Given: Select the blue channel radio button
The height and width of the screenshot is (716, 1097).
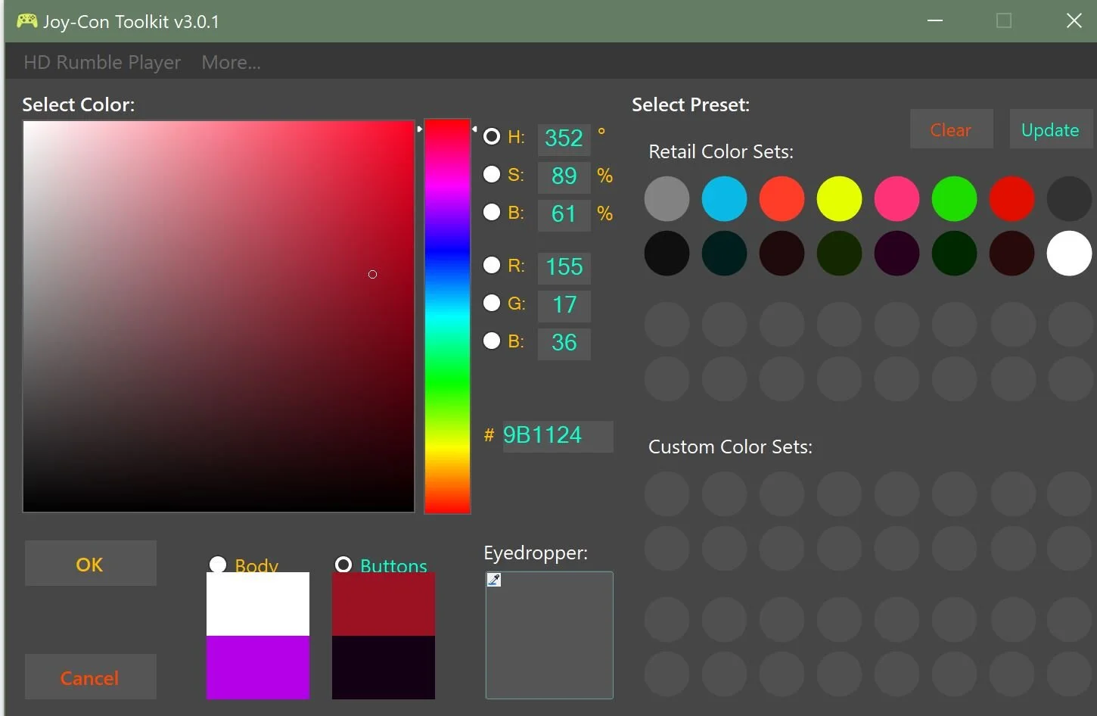Looking at the screenshot, I should coord(492,341).
